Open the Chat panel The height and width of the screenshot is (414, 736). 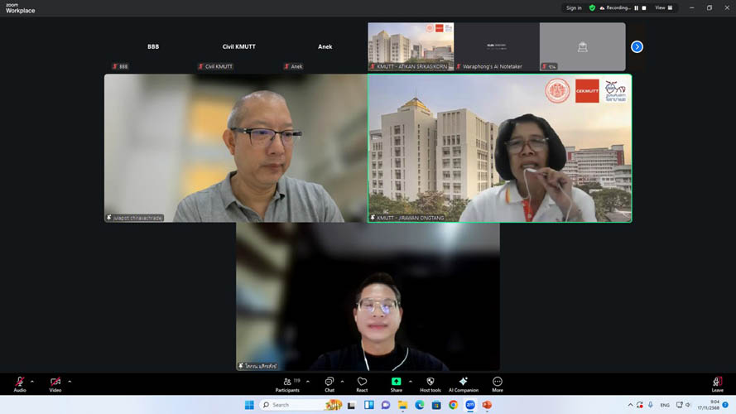(x=330, y=383)
